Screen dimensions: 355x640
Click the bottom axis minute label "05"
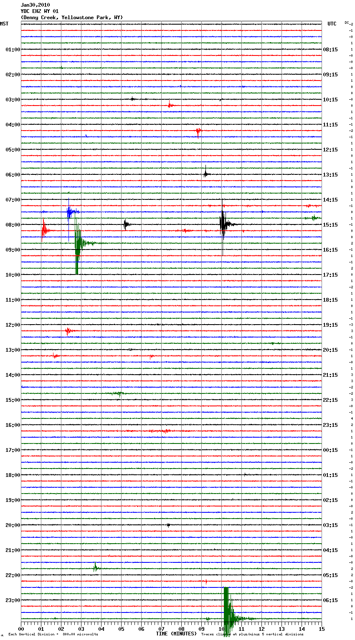pyautogui.click(x=121, y=629)
